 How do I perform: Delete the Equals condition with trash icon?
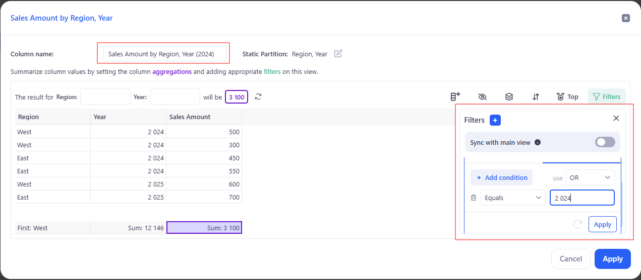coord(473,198)
